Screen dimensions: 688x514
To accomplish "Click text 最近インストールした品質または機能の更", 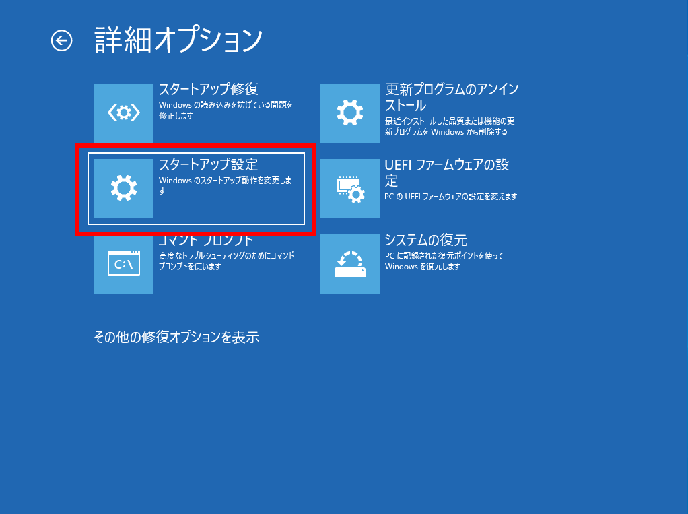I will click(x=450, y=121).
